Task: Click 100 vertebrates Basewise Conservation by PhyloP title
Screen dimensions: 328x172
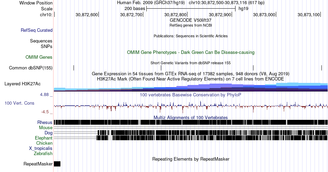Action: [191, 95]
